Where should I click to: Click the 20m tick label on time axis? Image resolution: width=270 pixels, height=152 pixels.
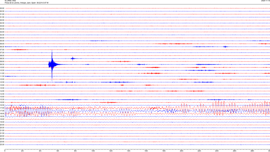pos(181,151)
